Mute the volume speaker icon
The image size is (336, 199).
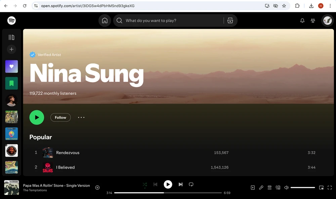(x=286, y=188)
